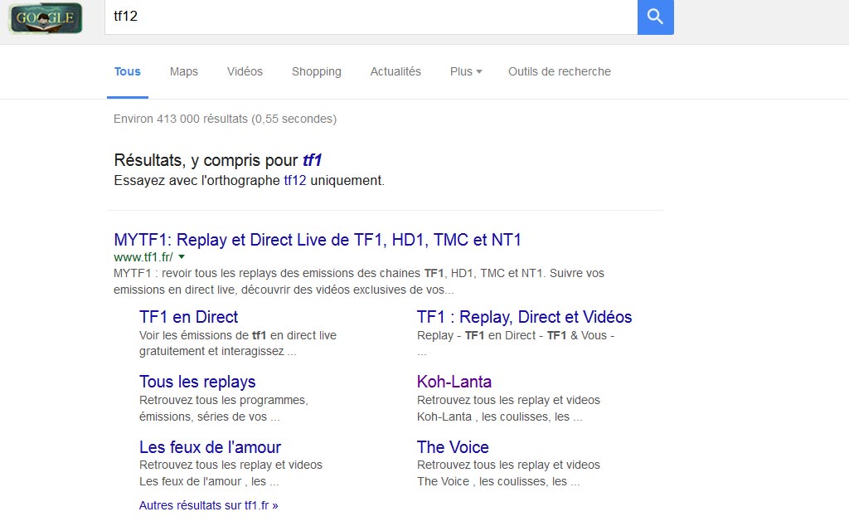849x531 pixels.
Task: Click Autres résultats sur tf1.fr
Action: click(208, 505)
